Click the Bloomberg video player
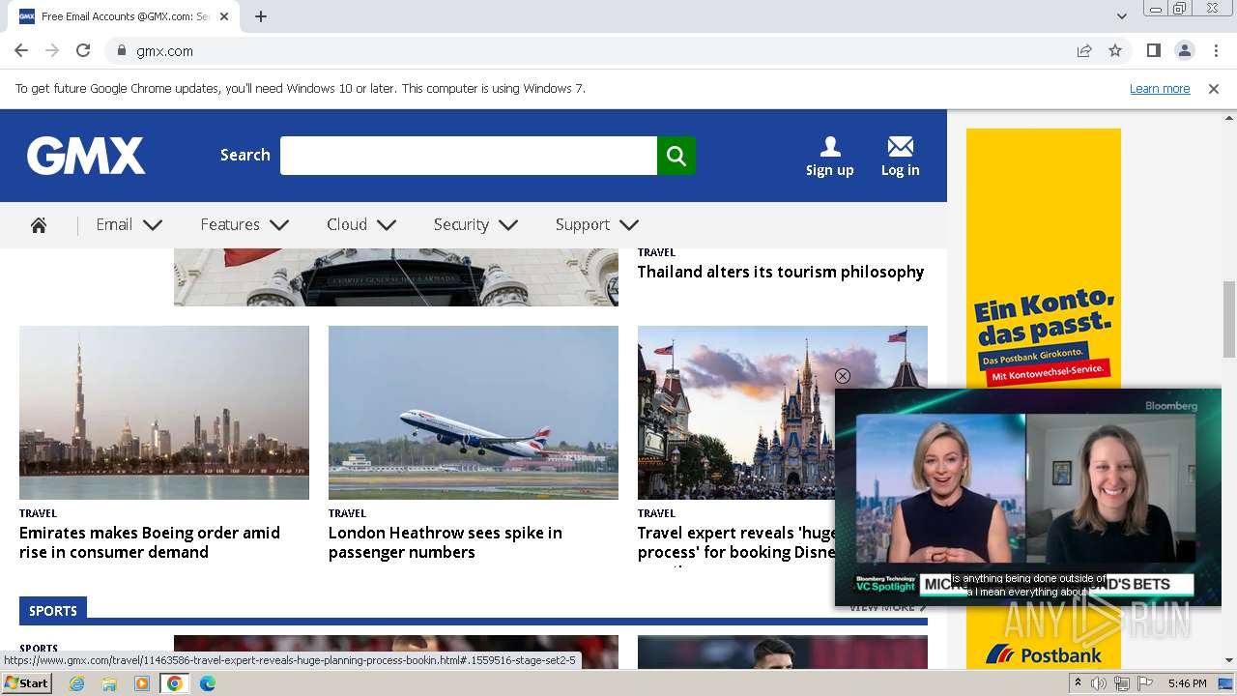The width and height of the screenshot is (1237, 696). pyautogui.click(x=1028, y=497)
